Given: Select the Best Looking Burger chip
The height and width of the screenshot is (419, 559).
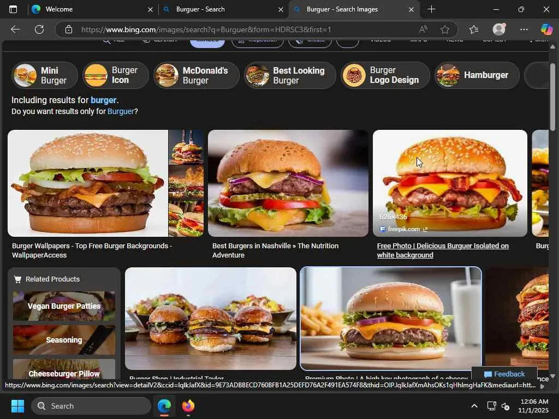Looking at the screenshot, I should 290,75.
